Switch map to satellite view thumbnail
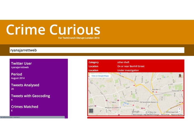The image size is (194, 138). (x=91, y=111)
